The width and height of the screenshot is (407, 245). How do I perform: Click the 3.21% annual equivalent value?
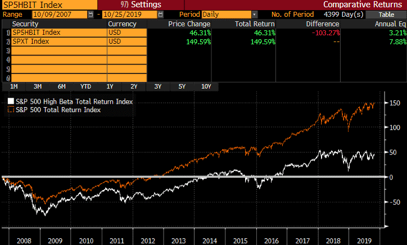pyautogui.click(x=397, y=33)
